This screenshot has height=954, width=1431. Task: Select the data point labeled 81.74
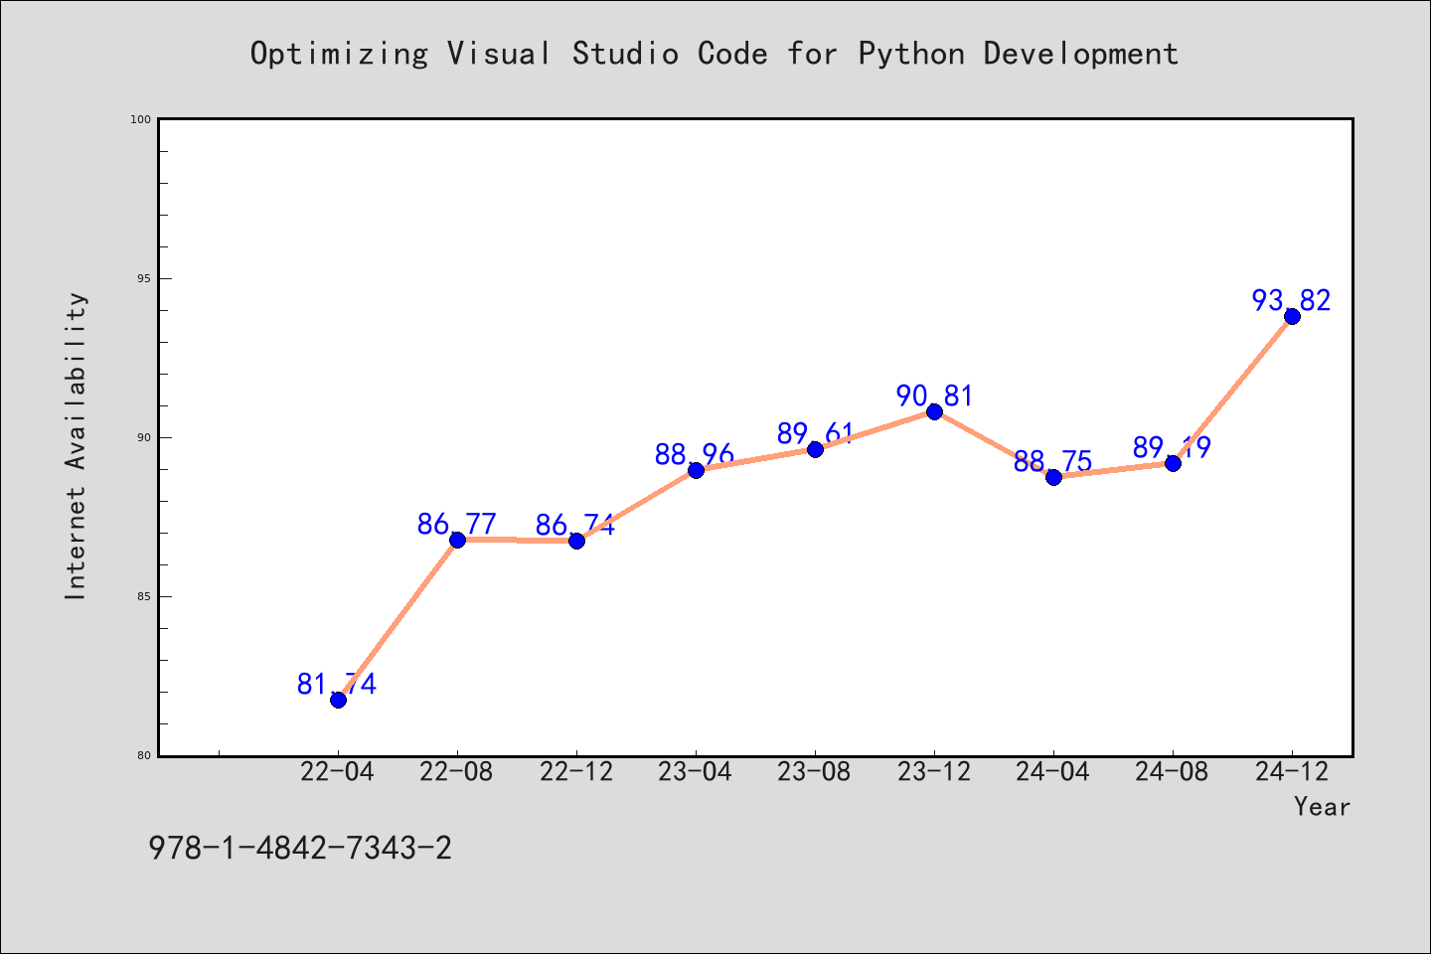338,700
